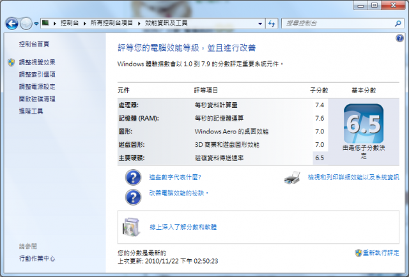The image size is (409, 277).
Task: Focus the 搜尋控制台 search field
Action: coord(338,24)
